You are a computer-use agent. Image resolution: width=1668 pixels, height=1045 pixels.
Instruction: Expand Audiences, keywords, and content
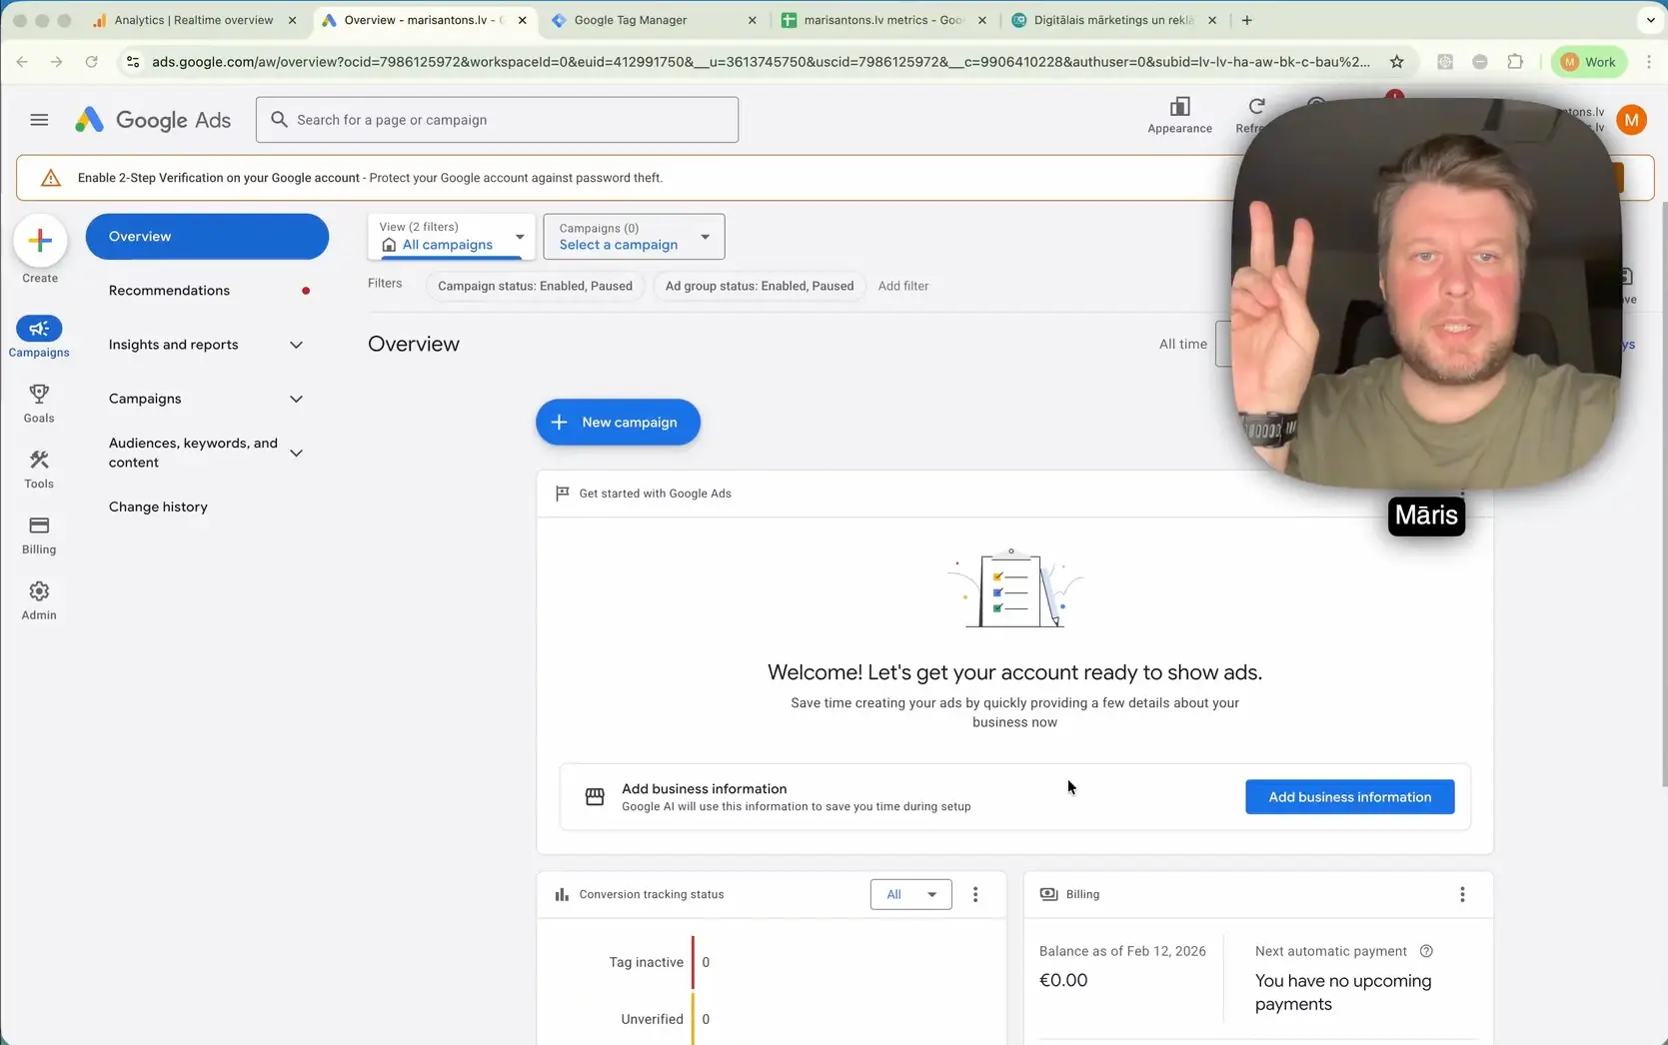click(x=206, y=453)
